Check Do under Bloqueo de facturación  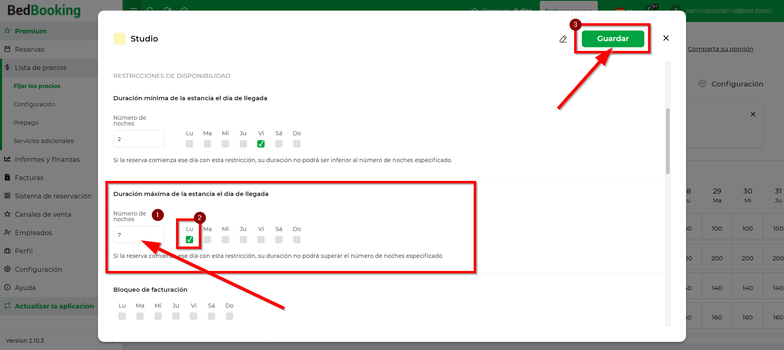click(229, 316)
